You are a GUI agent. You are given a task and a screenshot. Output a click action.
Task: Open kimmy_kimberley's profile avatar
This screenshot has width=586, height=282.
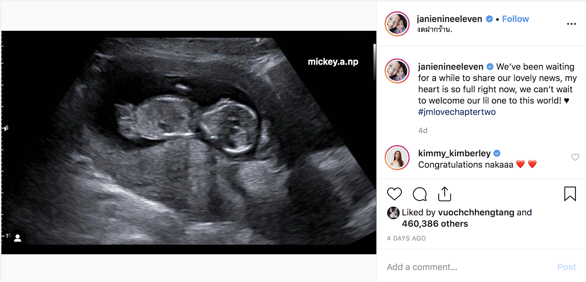click(x=397, y=158)
